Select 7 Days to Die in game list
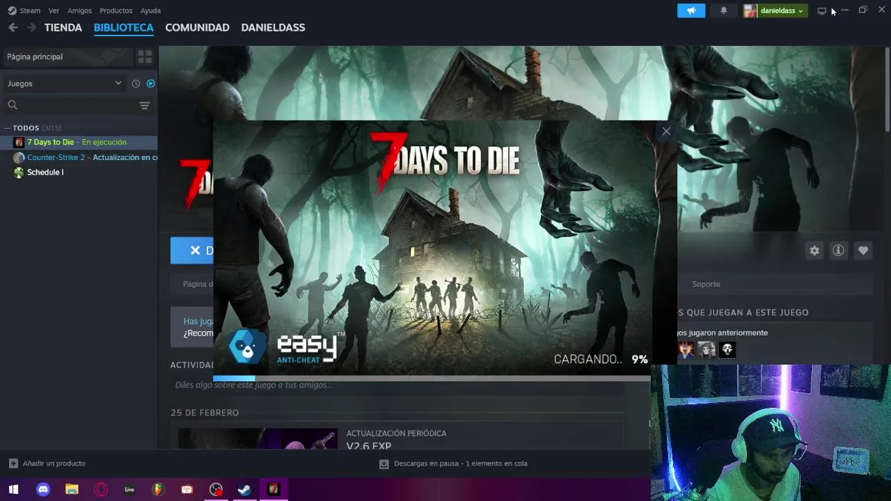This screenshot has width=891, height=501. point(79,142)
